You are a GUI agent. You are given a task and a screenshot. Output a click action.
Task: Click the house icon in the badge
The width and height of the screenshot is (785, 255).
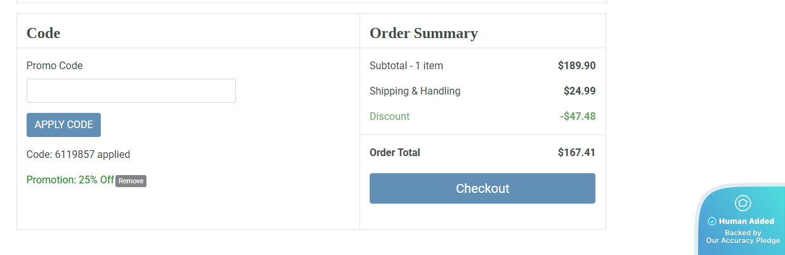(743, 203)
